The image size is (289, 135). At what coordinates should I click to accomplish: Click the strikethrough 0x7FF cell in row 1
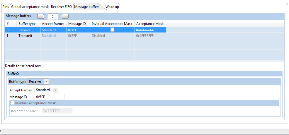(78, 36)
